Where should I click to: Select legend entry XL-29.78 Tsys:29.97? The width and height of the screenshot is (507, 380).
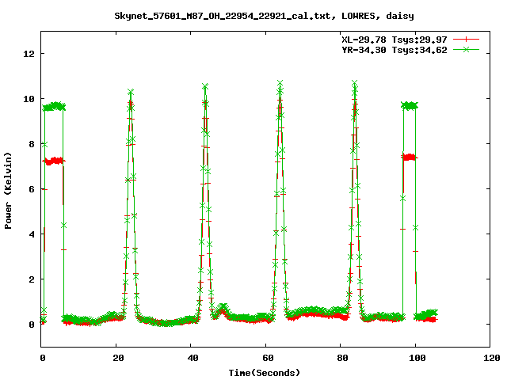coord(395,40)
